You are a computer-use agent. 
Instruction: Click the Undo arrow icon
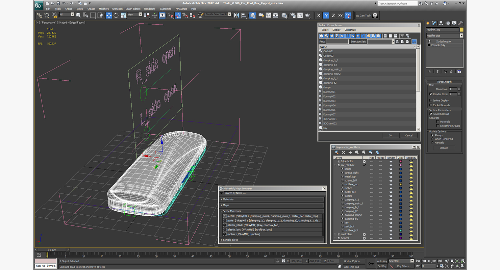coord(64,3)
